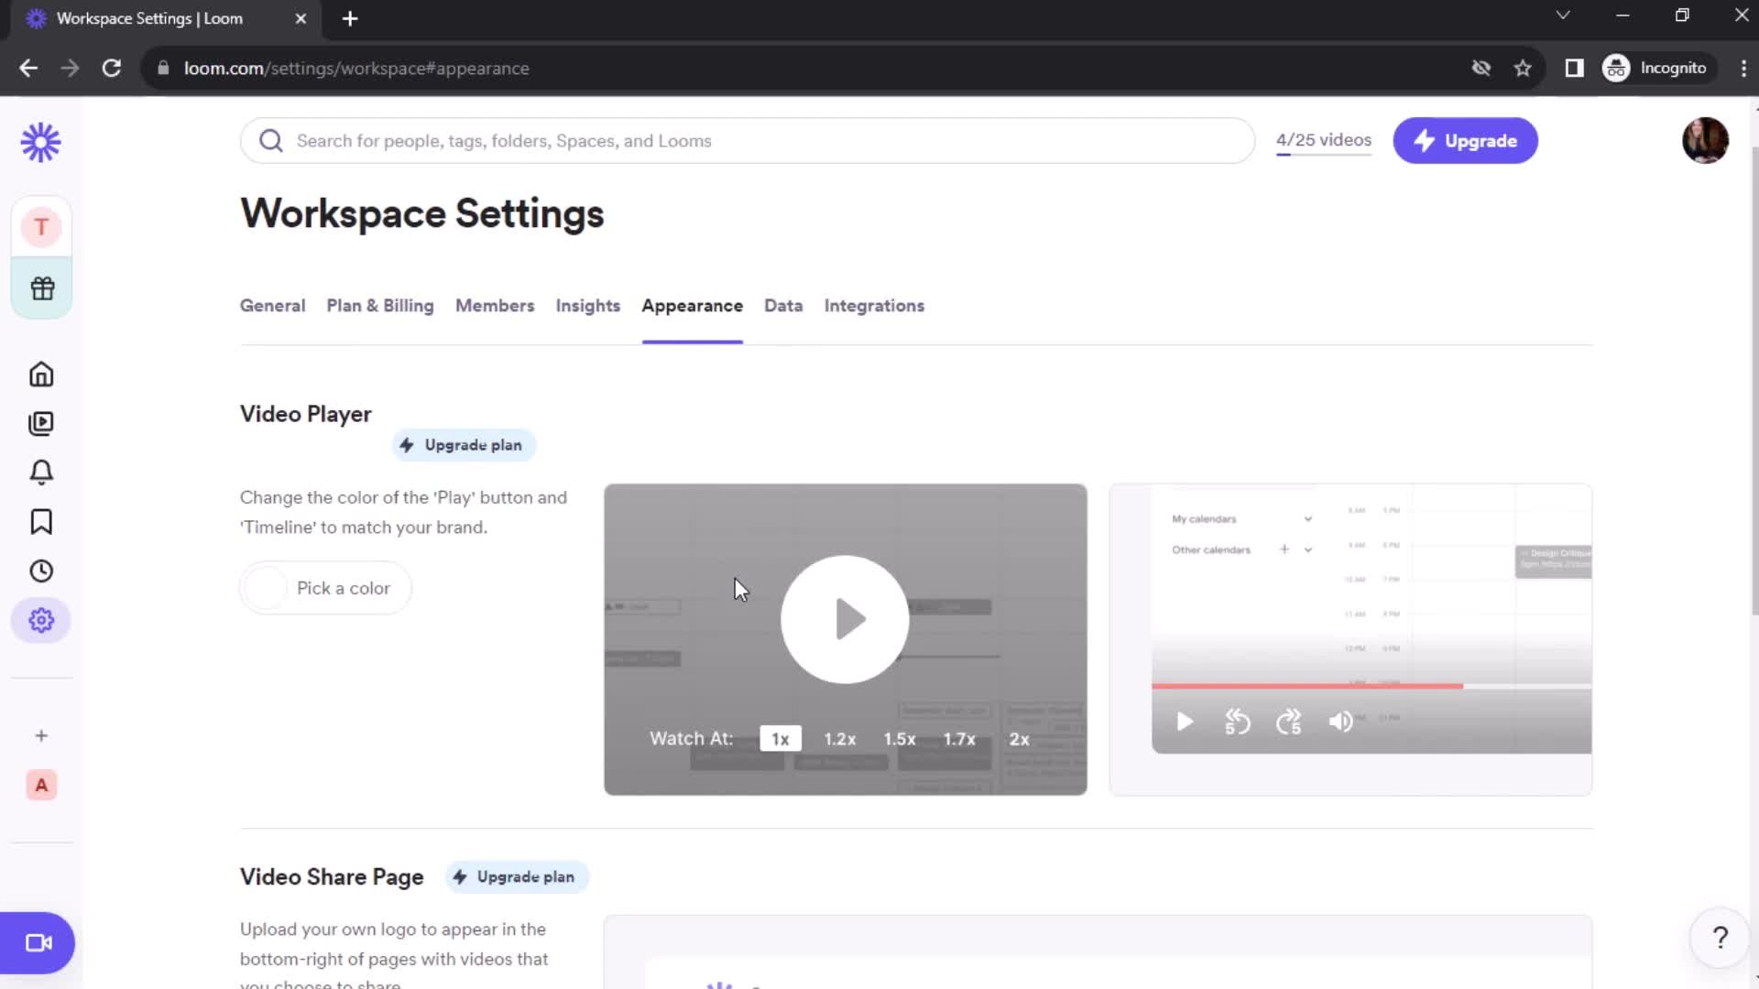Click the Help question mark icon

pos(1719,937)
